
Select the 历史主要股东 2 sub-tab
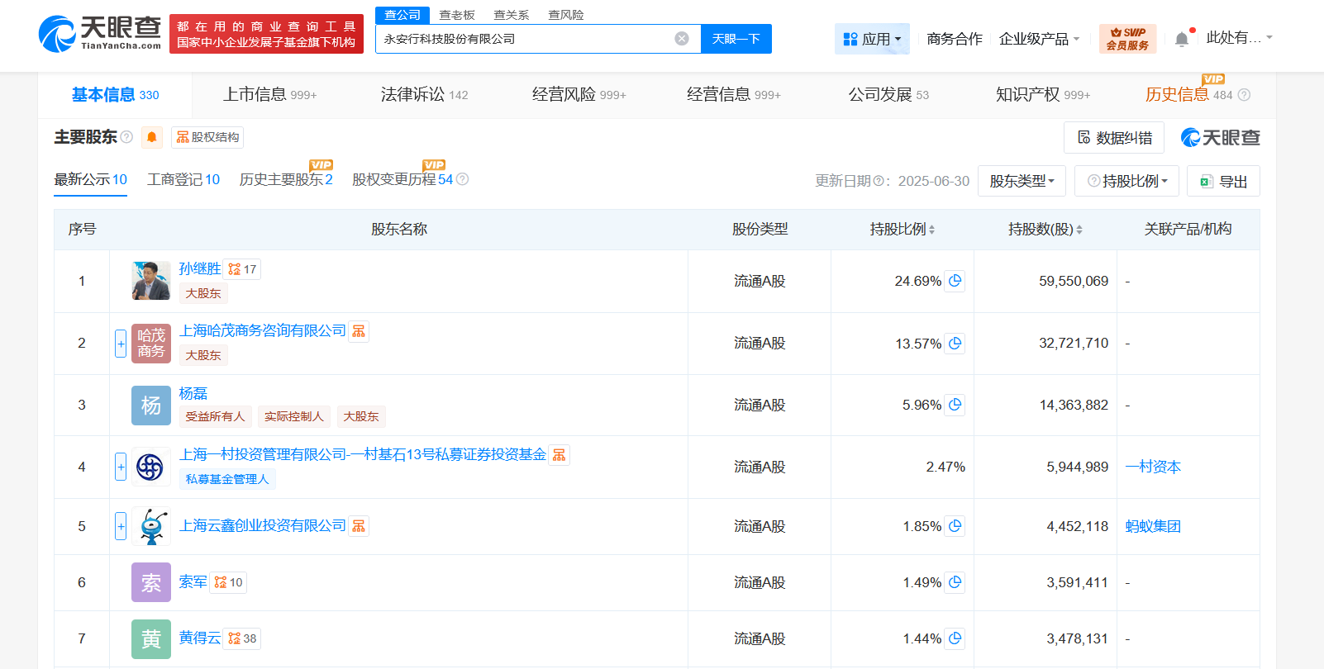[x=286, y=179]
